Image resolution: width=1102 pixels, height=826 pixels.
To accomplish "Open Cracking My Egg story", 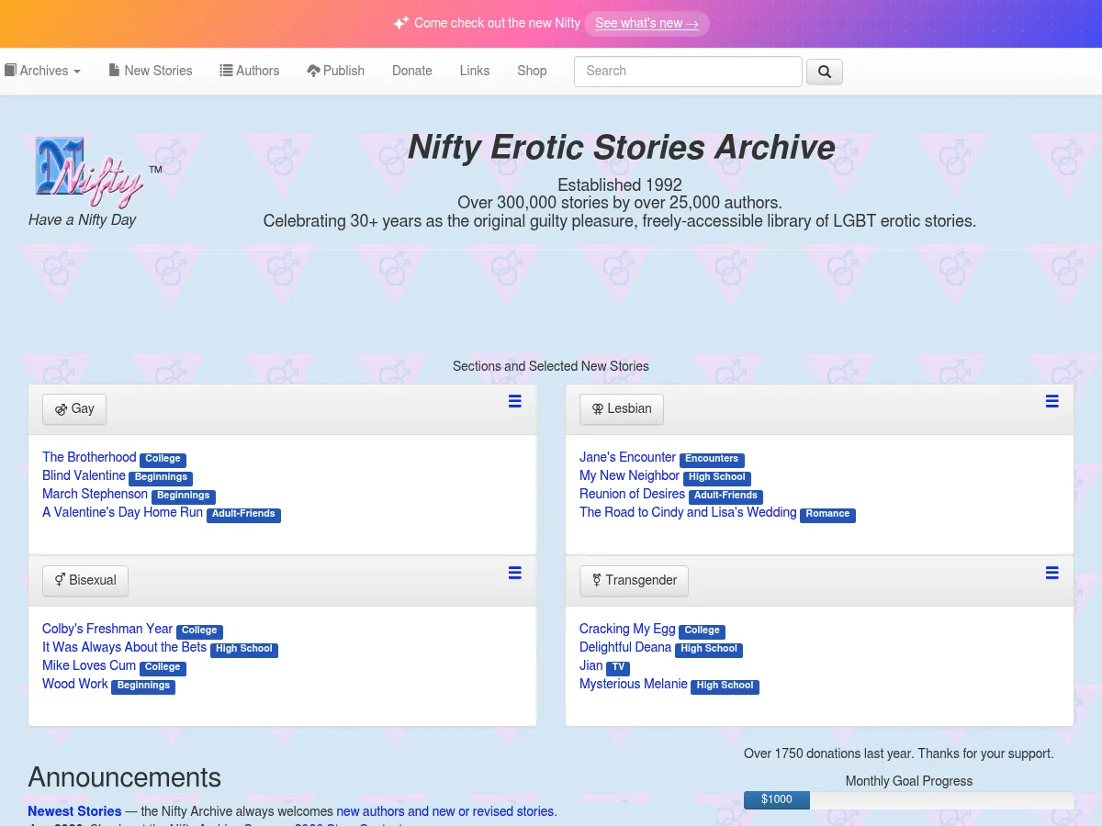I will tap(627, 629).
